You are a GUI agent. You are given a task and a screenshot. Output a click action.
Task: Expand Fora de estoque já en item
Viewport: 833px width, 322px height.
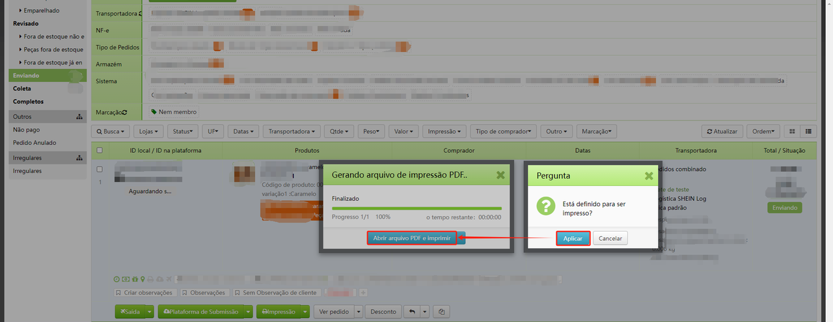tap(21, 62)
